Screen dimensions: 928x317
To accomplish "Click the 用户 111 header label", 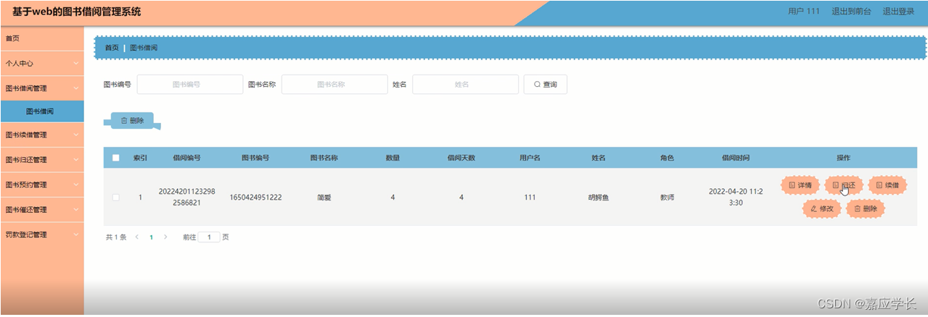I will (x=804, y=12).
